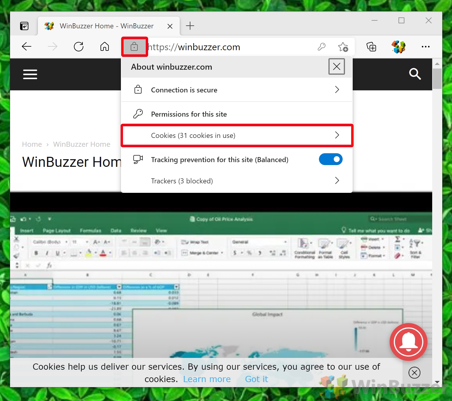452x401 pixels.
Task: Minimize the browser window
Action: [x=375, y=20]
